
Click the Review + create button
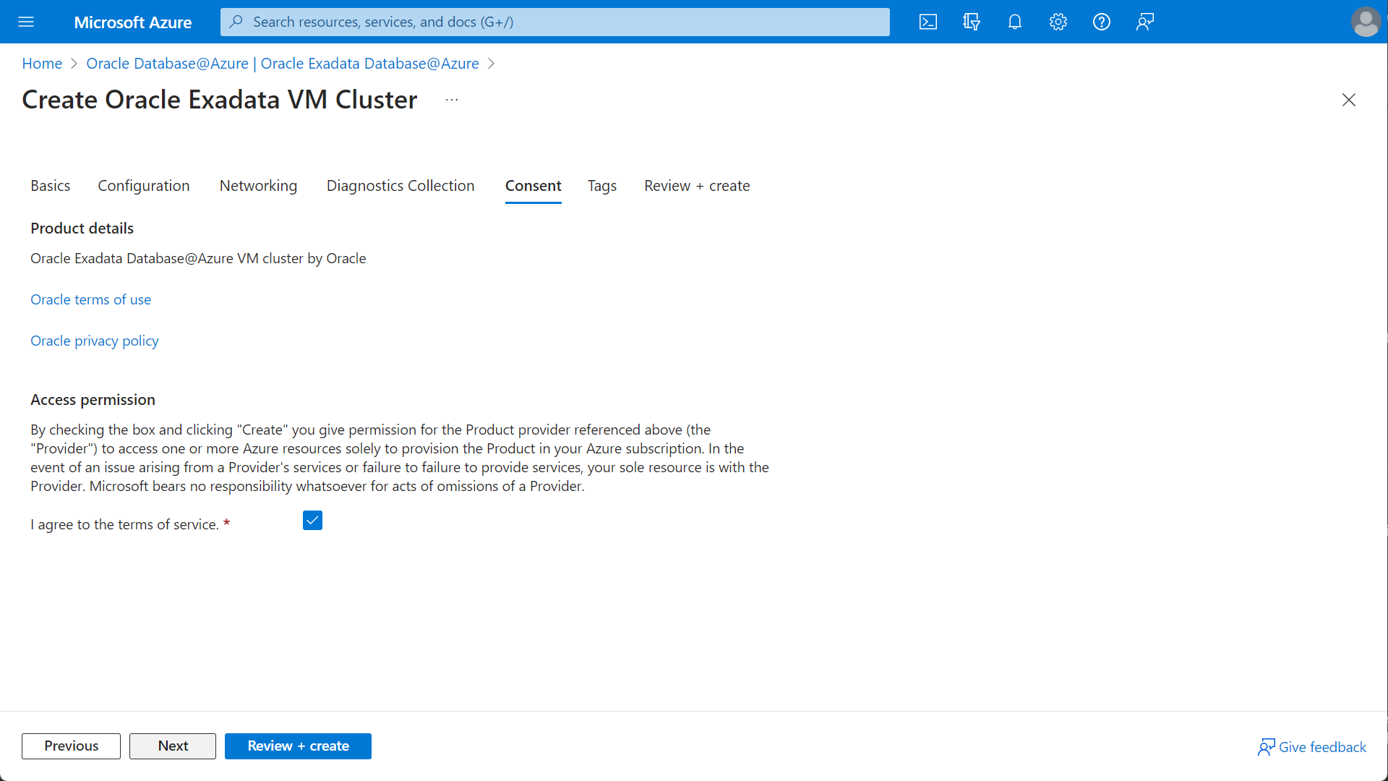[x=298, y=746]
